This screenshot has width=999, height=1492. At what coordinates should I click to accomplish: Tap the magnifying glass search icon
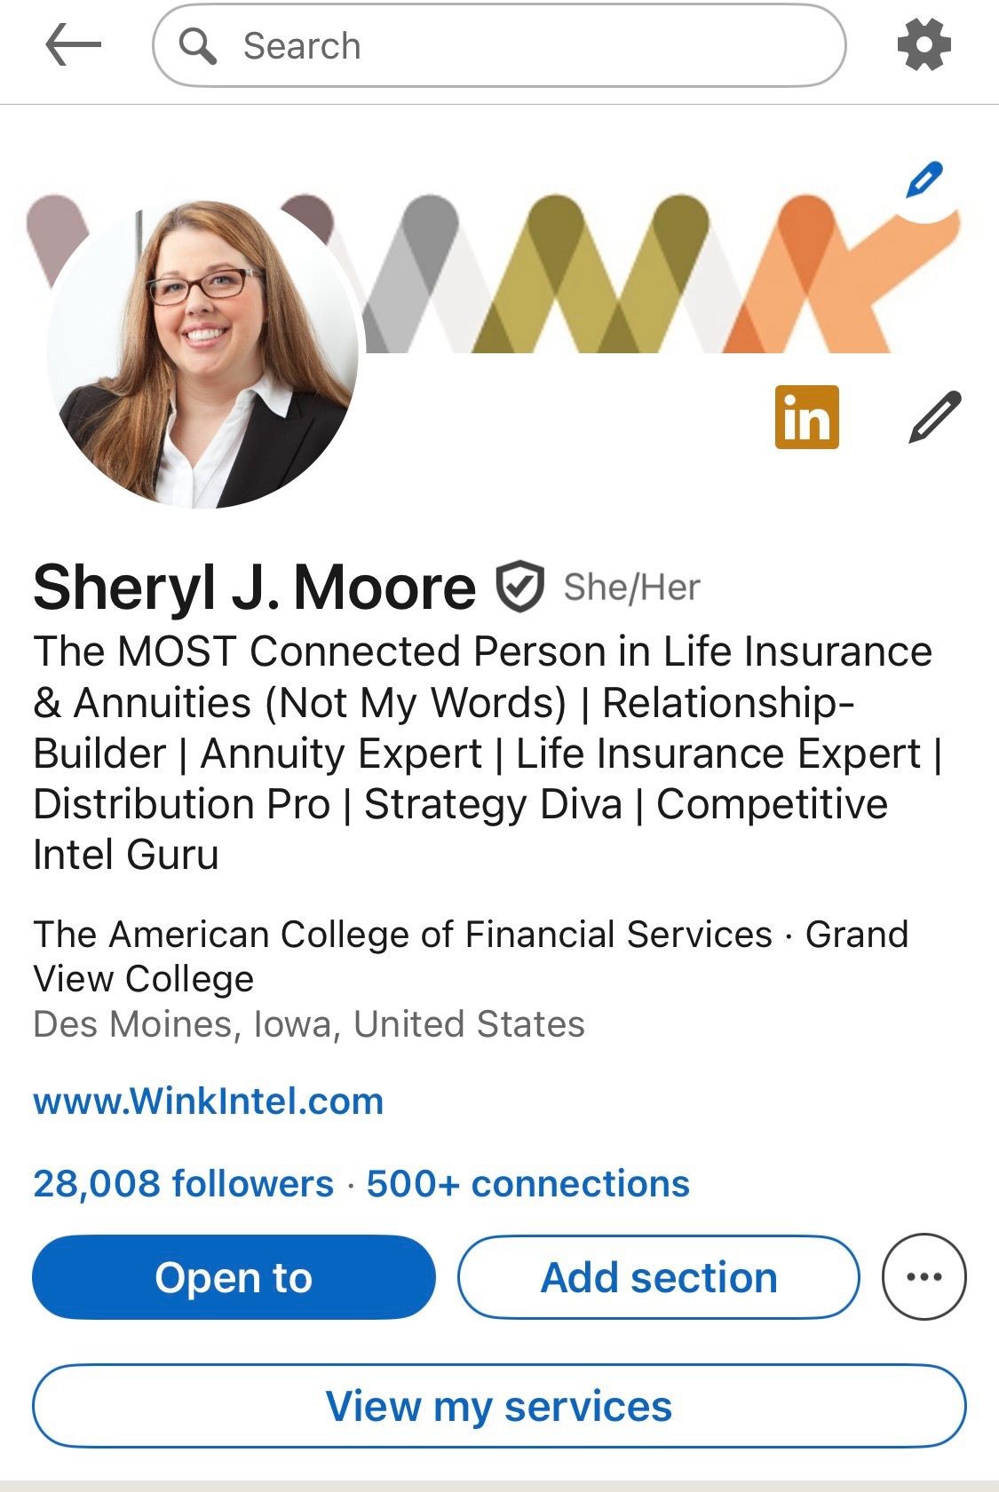(x=197, y=45)
